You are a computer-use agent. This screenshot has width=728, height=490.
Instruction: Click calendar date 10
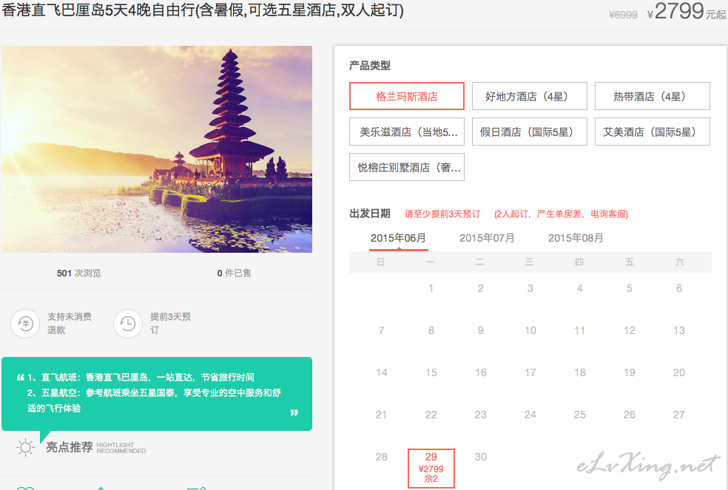tap(530, 330)
